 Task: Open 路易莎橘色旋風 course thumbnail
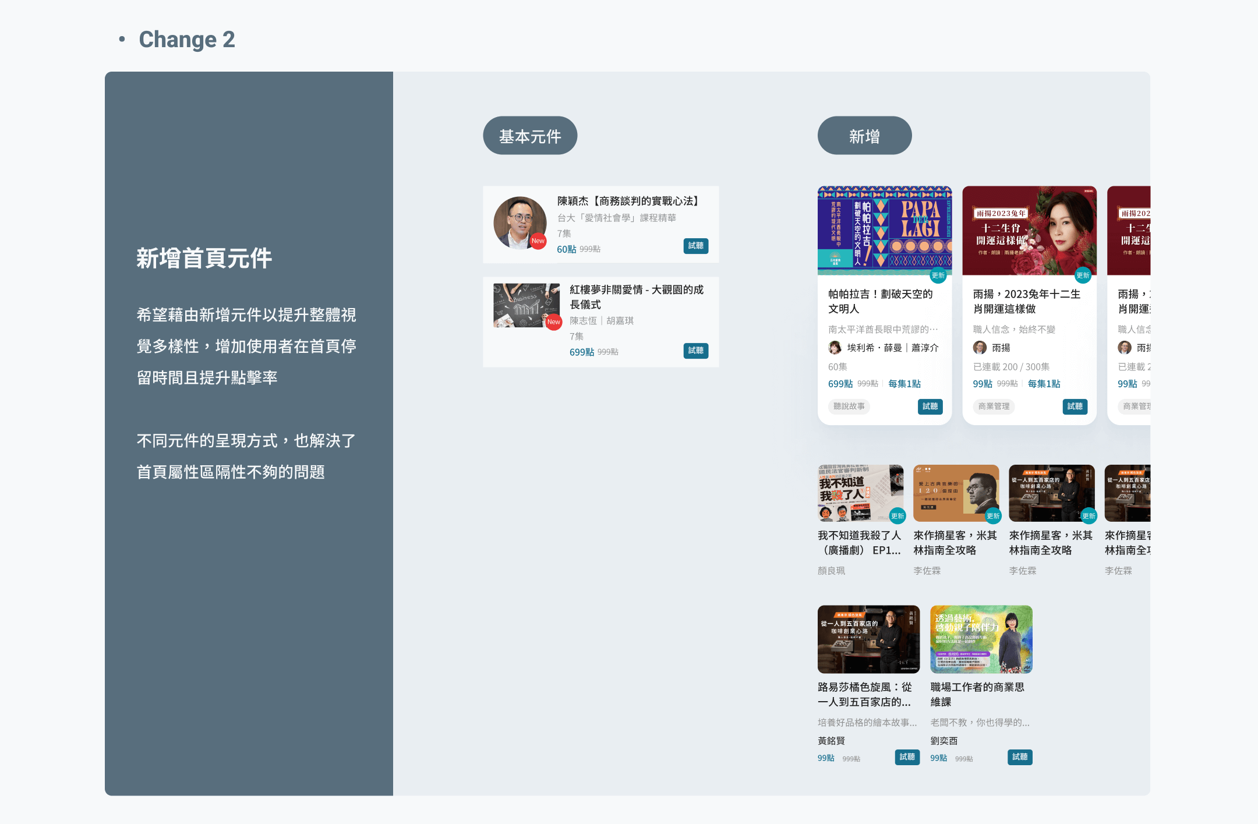tap(868, 639)
